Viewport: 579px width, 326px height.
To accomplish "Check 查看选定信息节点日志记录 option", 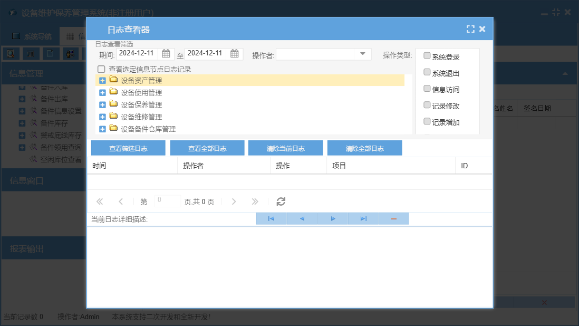I will pos(101,69).
